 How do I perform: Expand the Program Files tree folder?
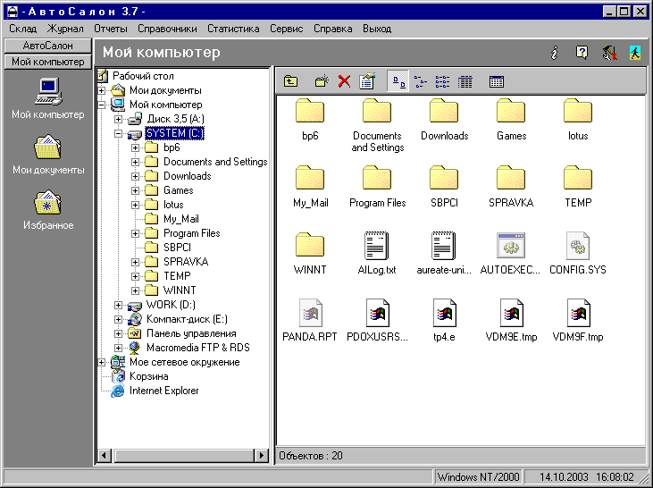tap(135, 233)
